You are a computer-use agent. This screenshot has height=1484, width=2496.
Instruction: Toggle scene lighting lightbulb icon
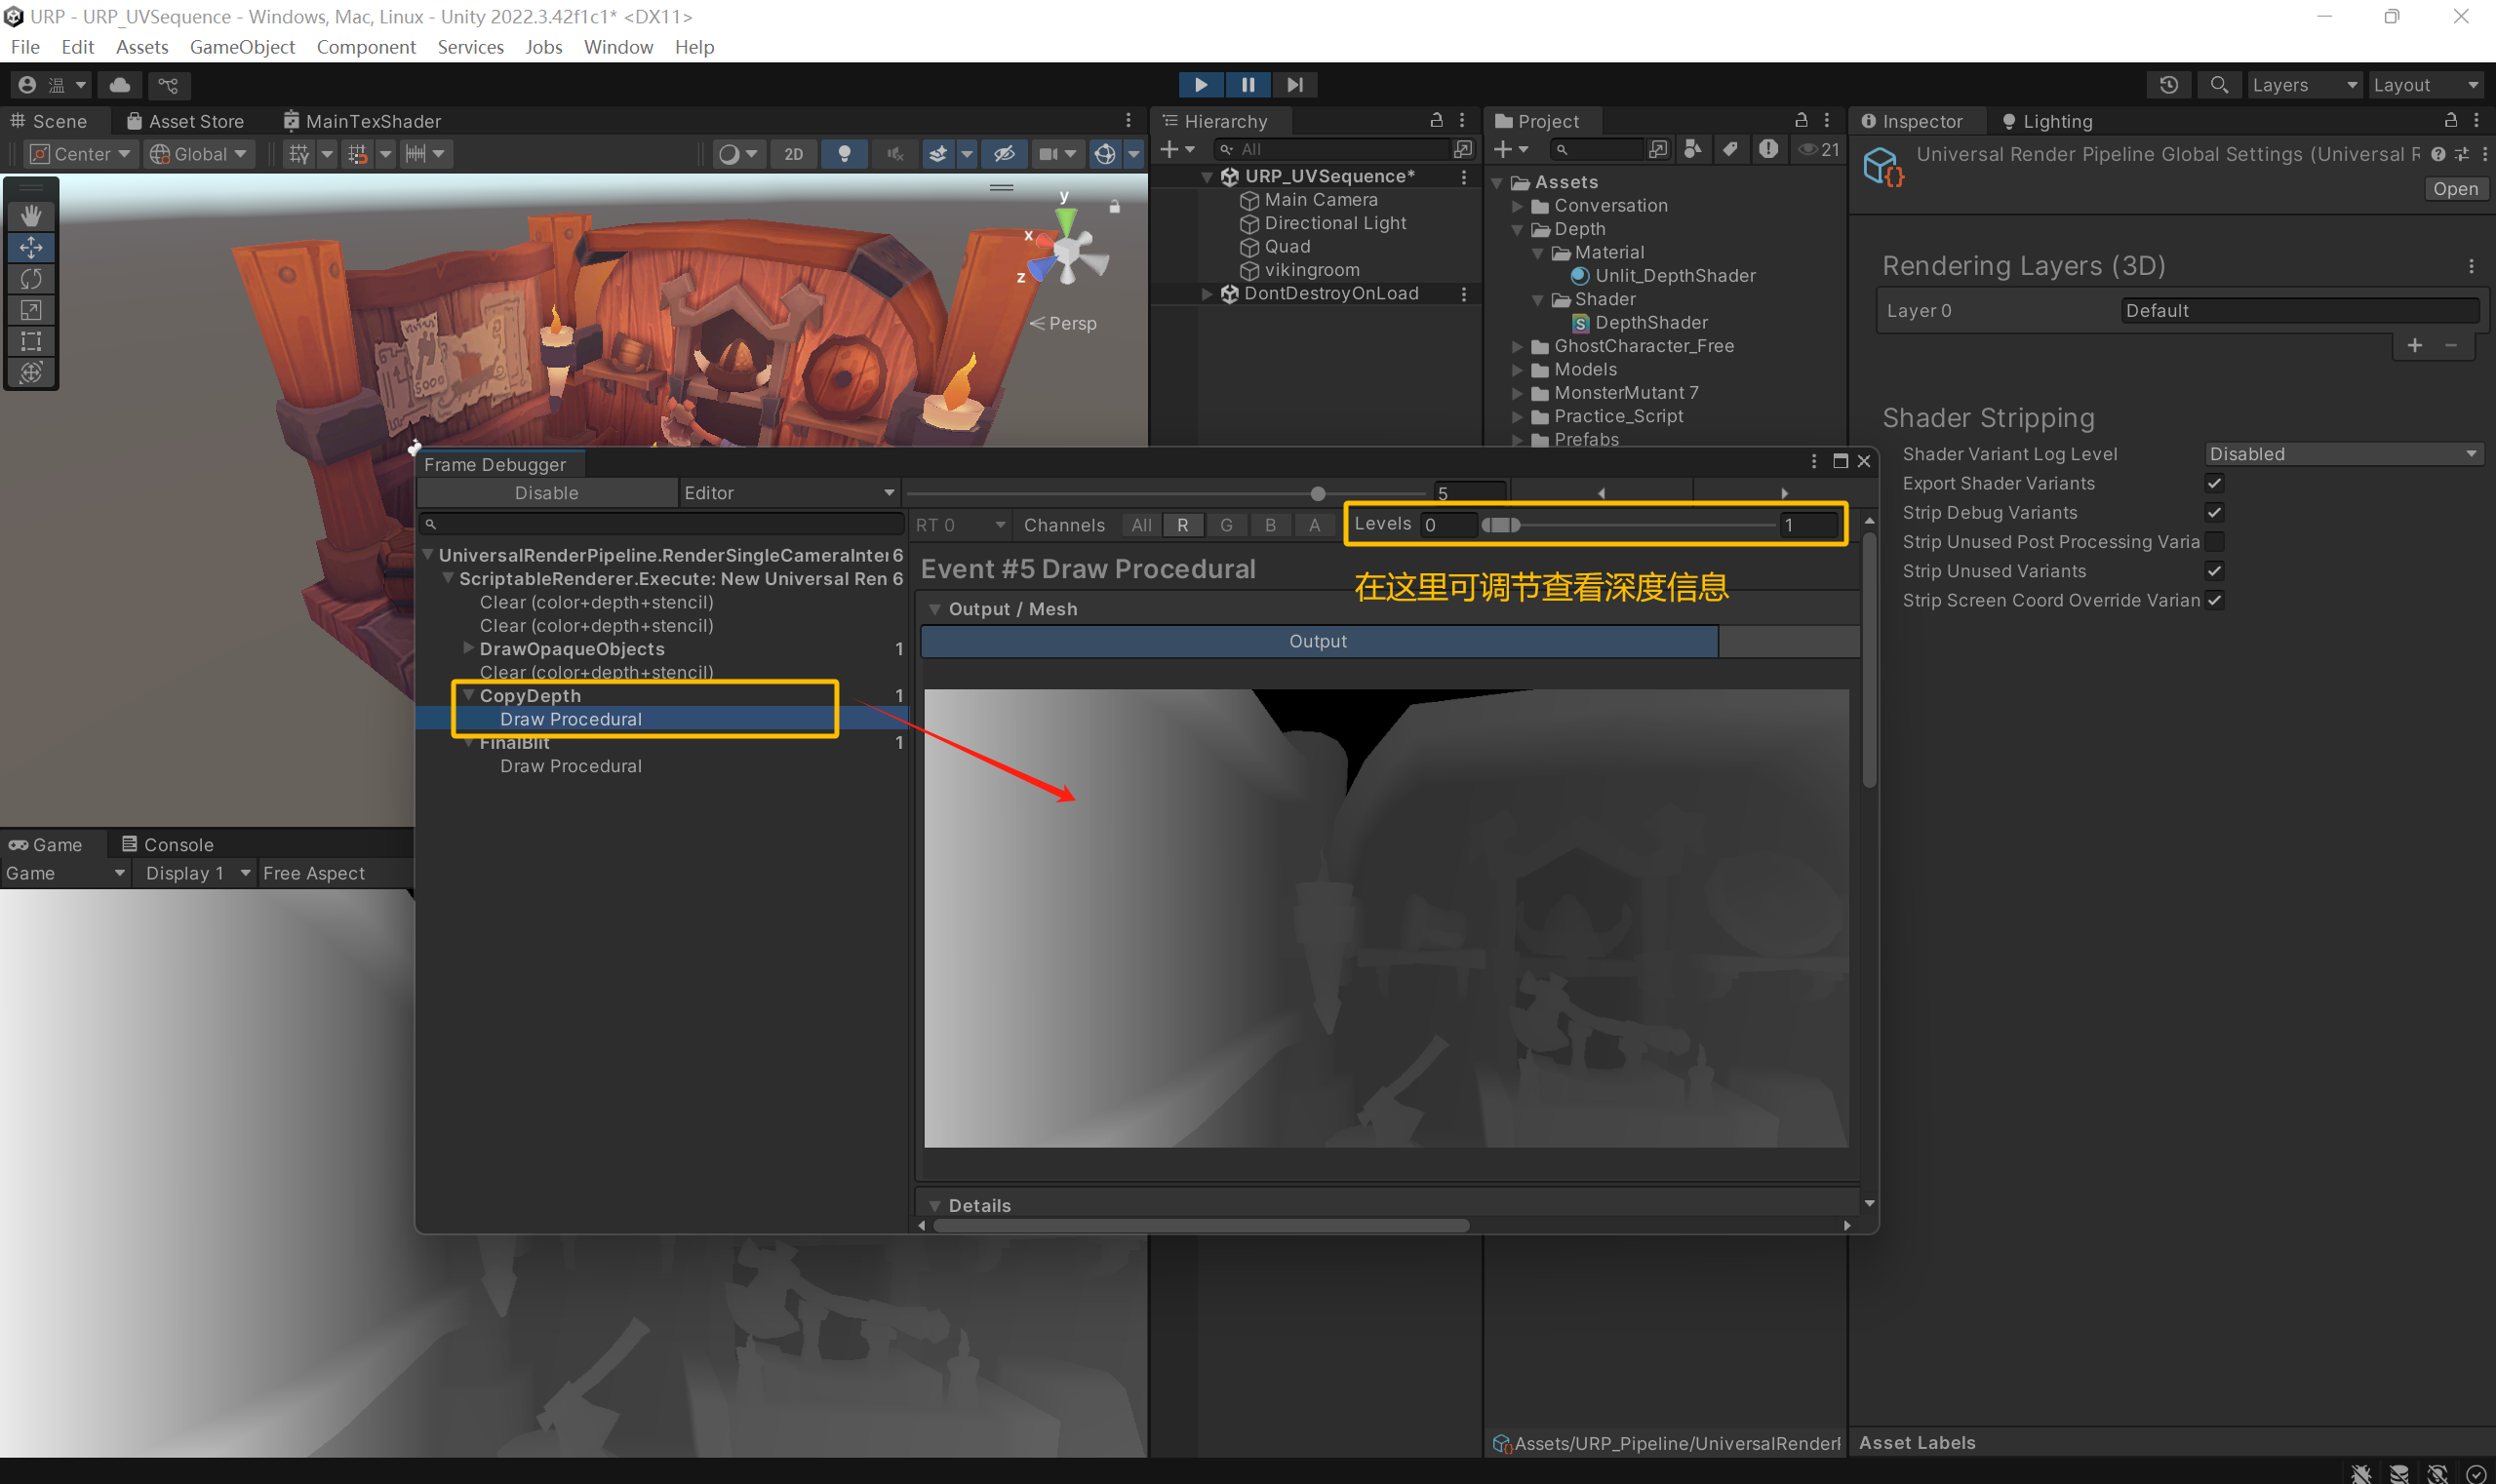845,153
